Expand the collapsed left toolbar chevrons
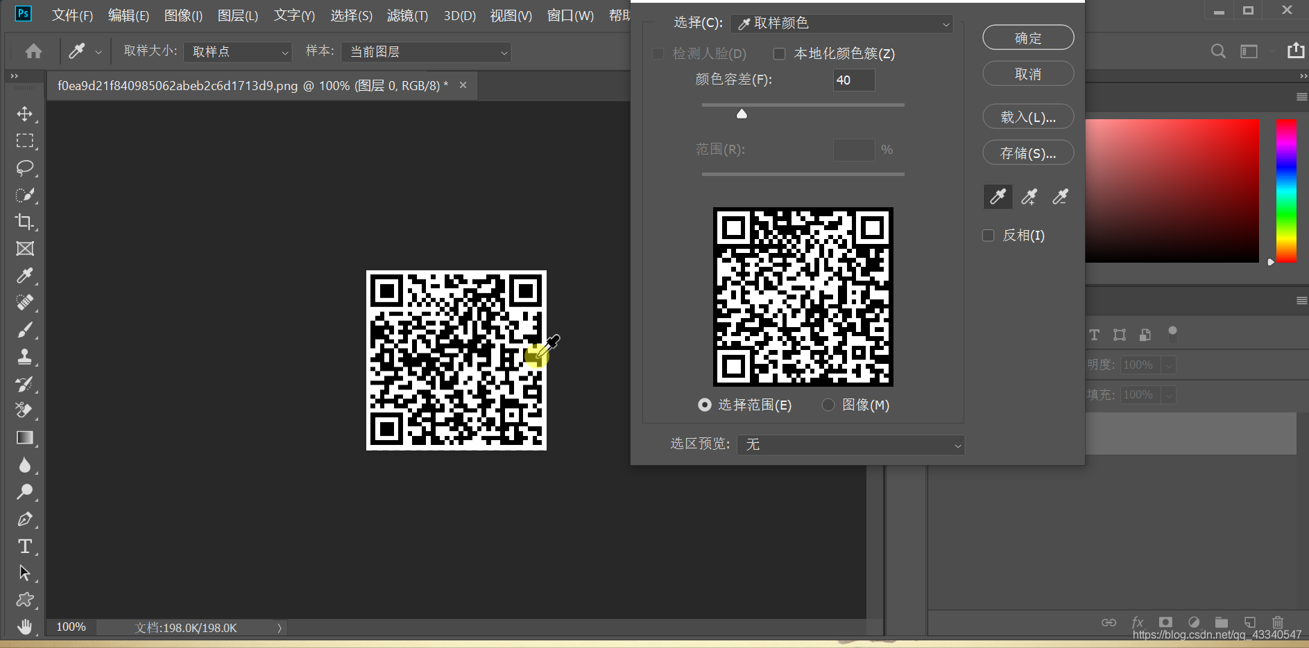Screen dimensions: 1309x648 (x=14, y=76)
